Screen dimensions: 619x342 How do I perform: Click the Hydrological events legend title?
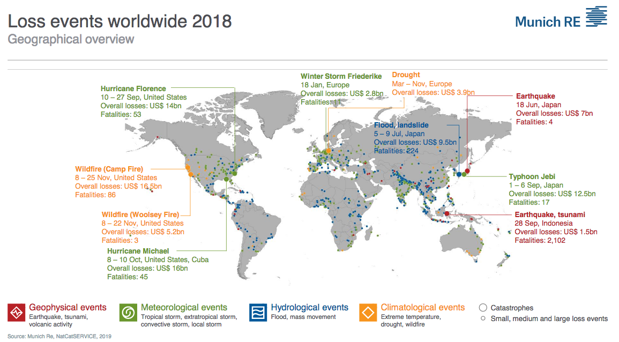[x=310, y=307]
